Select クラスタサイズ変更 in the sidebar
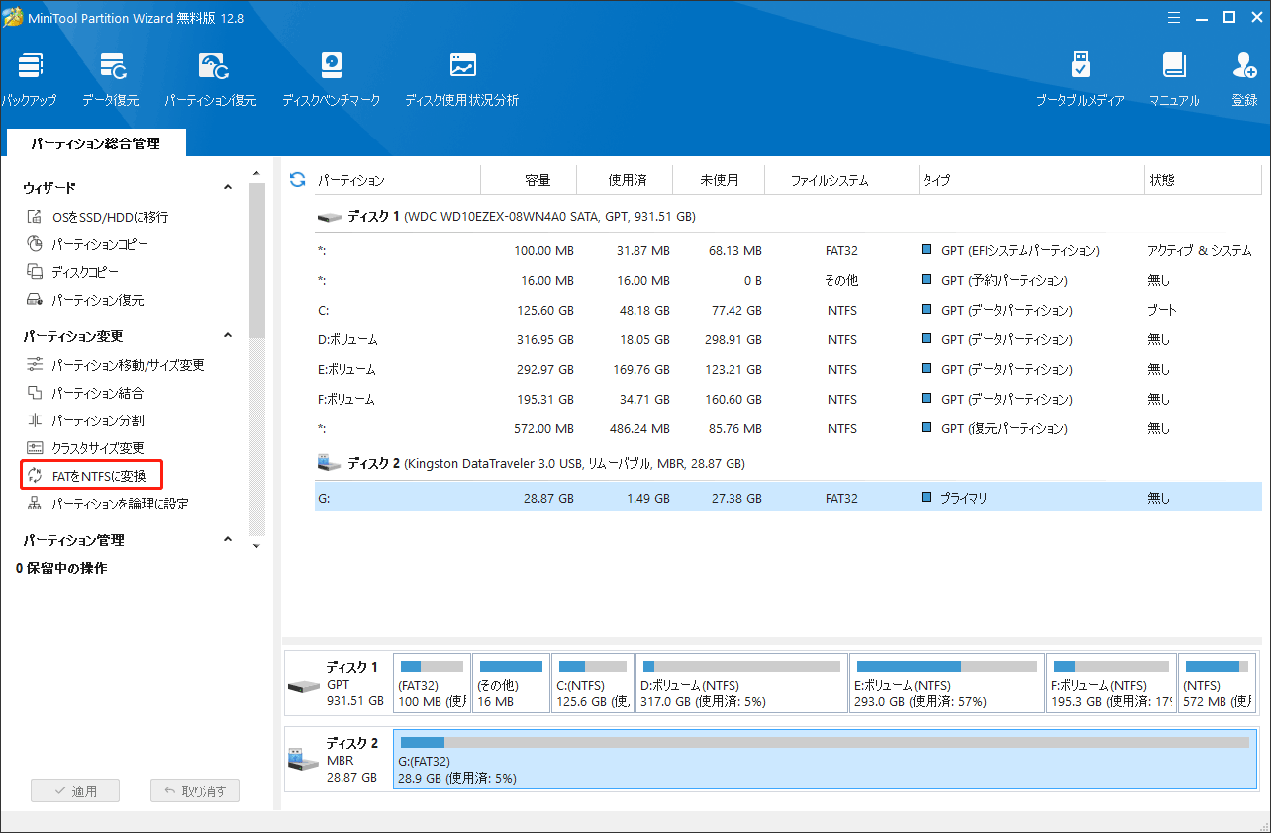The width and height of the screenshot is (1271, 833). tap(85, 448)
